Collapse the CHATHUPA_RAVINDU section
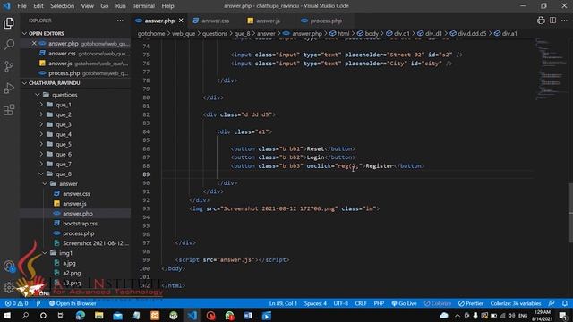Image resolution: width=573 pixels, height=322 pixels. point(54,83)
